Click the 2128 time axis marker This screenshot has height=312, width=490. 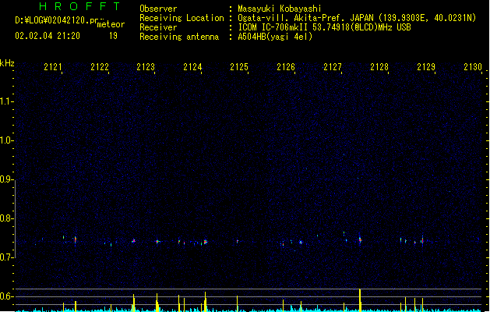click(379, 67)
